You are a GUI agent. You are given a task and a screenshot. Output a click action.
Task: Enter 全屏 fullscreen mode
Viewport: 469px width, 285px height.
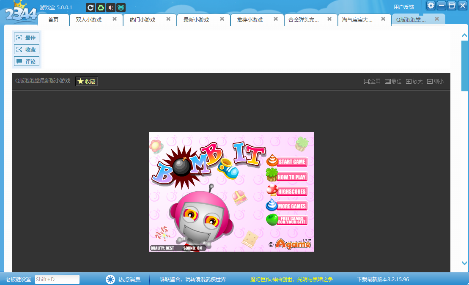tap(372, 81)
